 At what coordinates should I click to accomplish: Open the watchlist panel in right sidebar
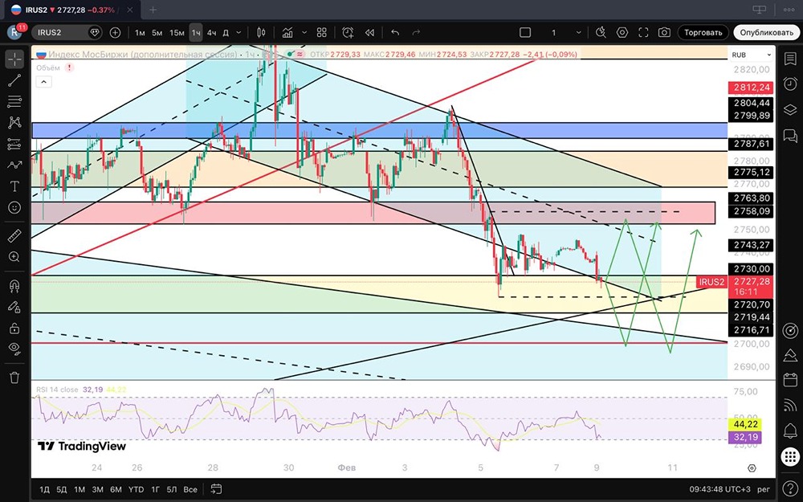790,59
